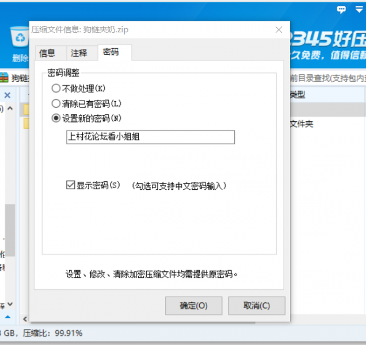Image resolution: width=366 pixels, height=345 pixels.
Task: Select 设置新的密码(N) radio button
Action: click(56, 118)
